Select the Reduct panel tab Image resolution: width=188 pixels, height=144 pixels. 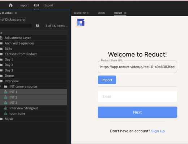(x=118, y=13)
